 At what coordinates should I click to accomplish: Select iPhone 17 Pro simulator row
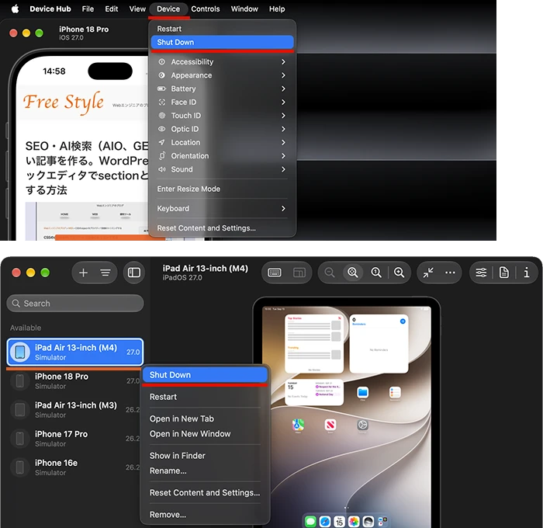[x=75, y=439]
